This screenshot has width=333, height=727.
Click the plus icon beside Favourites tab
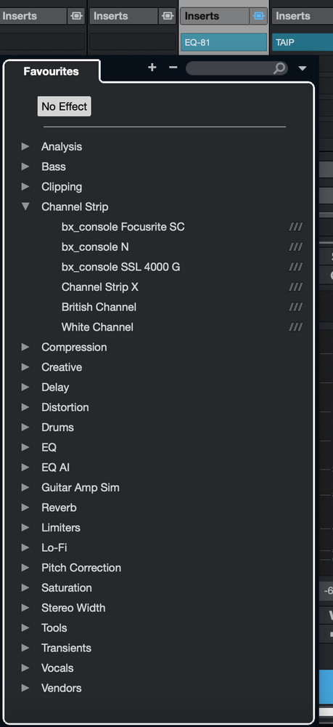[x=152, y=68]
